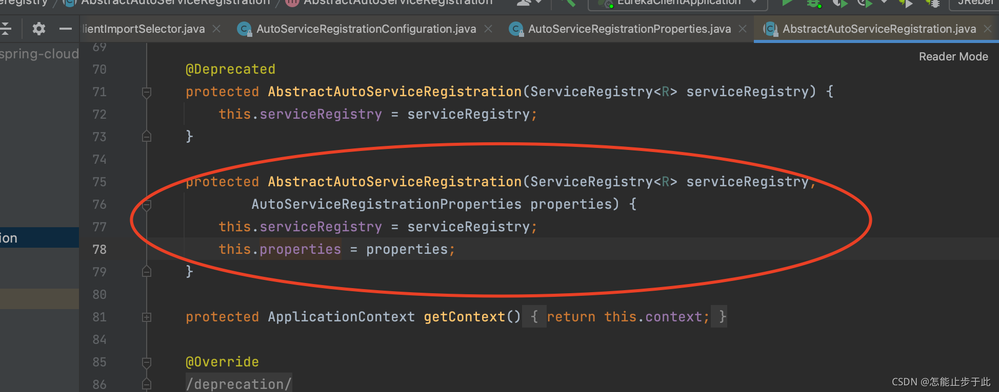Close AutoServiceRegistrationConfiguration.java tab
The image size is (999, 392).
488,29
